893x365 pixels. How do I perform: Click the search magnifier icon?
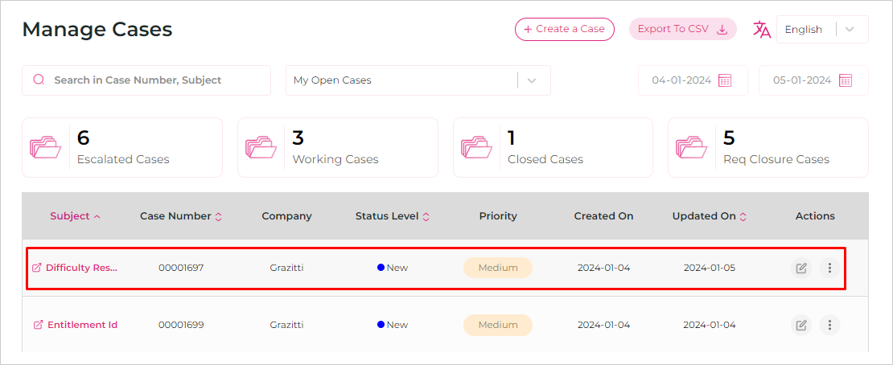click(39, 80)
